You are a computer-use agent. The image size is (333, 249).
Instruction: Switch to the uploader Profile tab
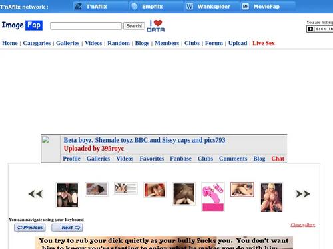71,159
